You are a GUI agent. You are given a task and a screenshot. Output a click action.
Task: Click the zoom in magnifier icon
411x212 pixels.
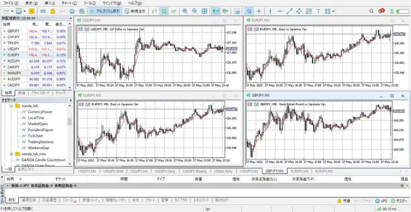(185, 11)
